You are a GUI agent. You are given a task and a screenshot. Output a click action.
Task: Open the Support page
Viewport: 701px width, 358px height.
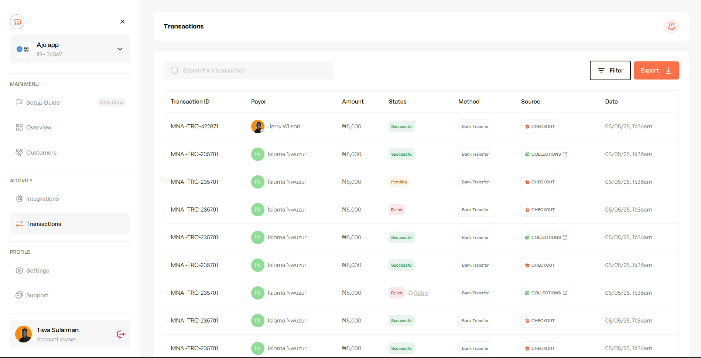tap(37, 295)
